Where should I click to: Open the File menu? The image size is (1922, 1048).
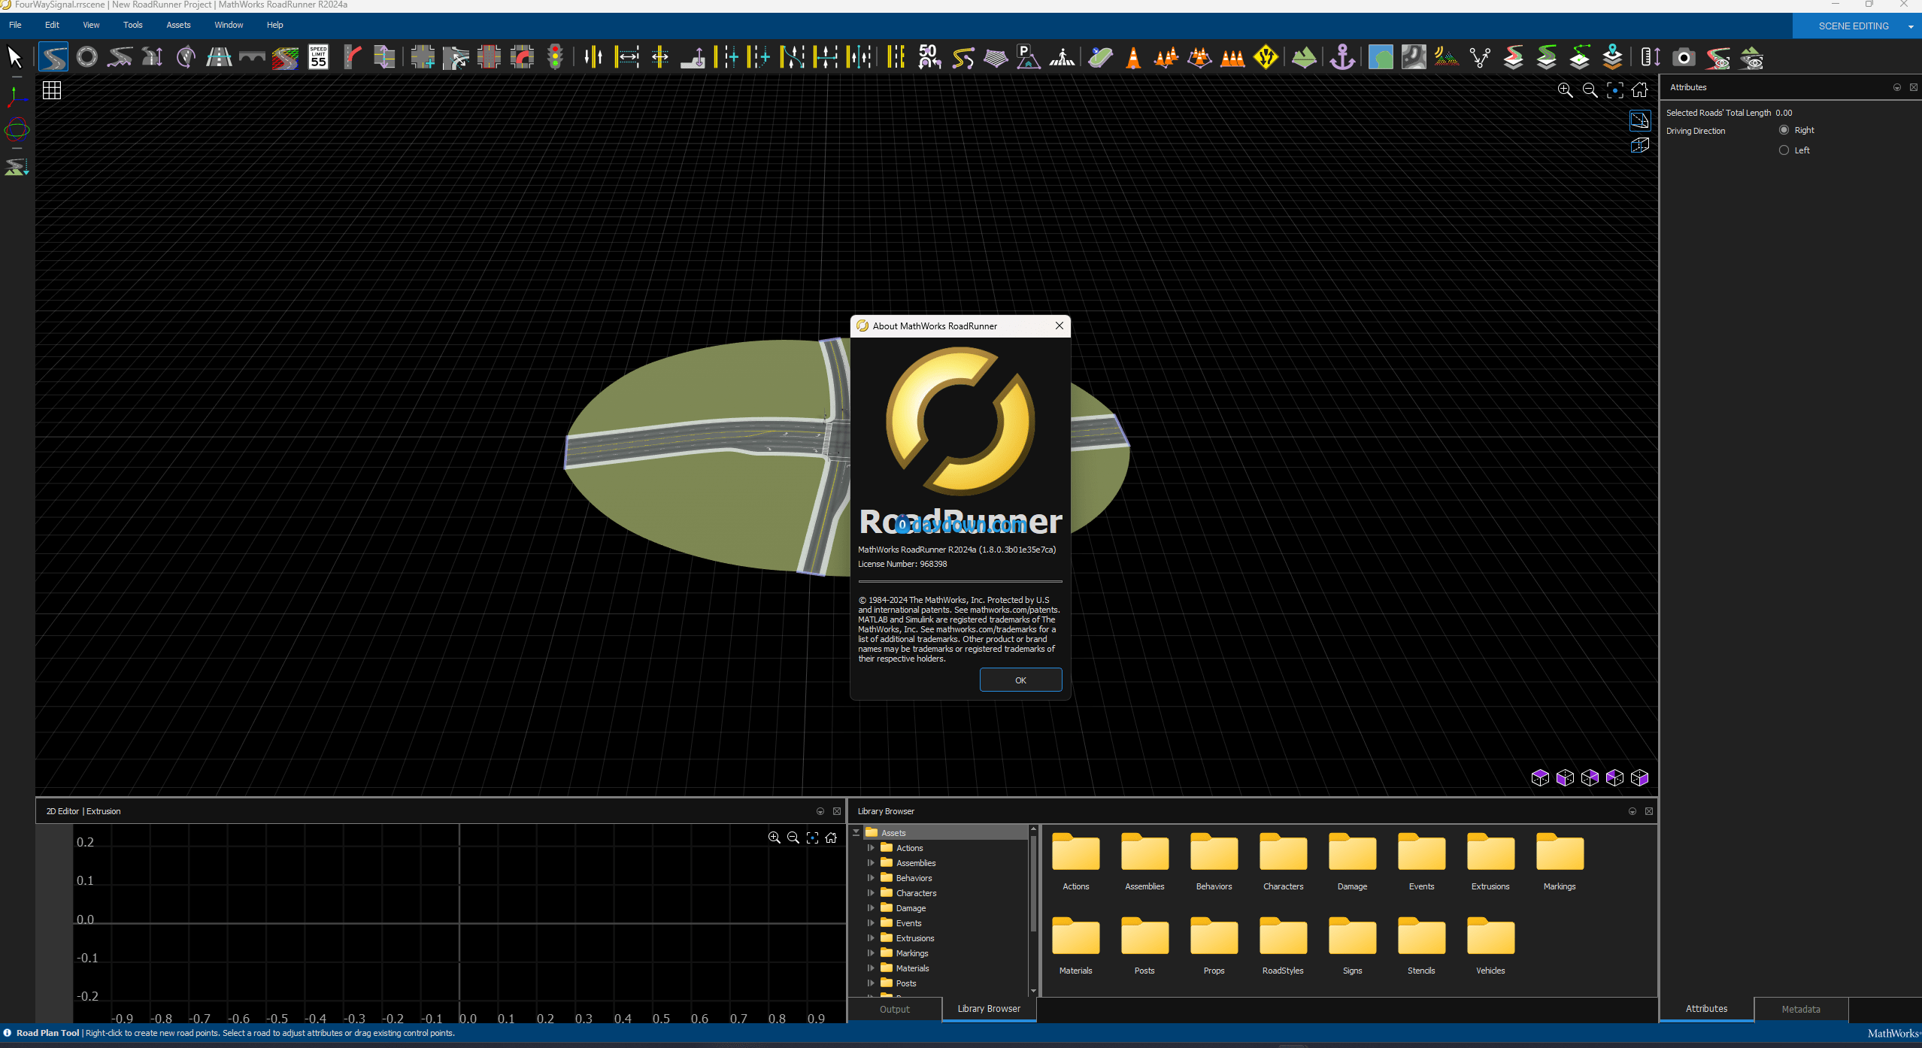(15, 25)
